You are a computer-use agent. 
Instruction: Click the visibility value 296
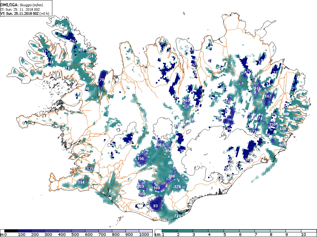tap(171, 176)
